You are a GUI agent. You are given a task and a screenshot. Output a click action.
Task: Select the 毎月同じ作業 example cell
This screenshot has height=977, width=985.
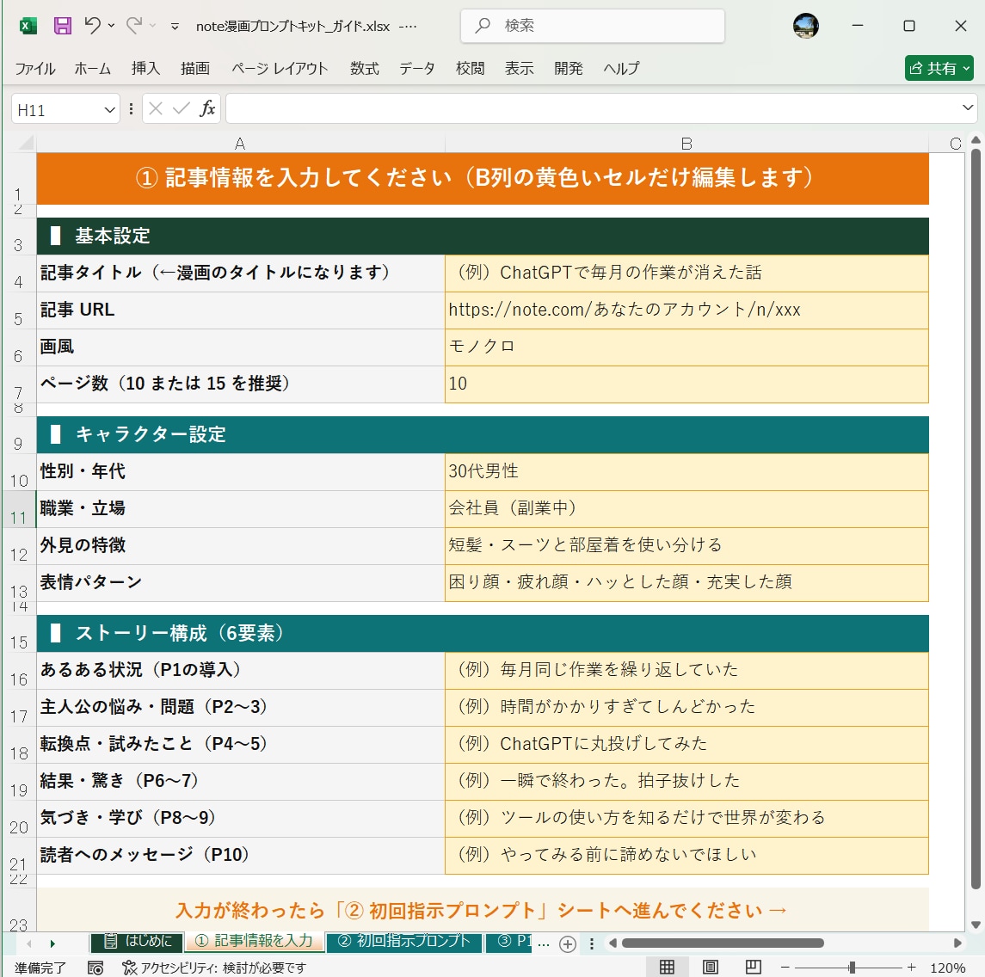tap(686, 671)
